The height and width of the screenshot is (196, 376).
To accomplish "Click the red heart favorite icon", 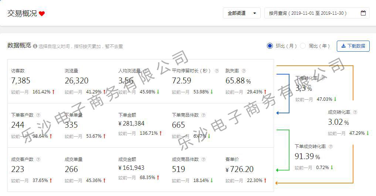I will point(42,14).
